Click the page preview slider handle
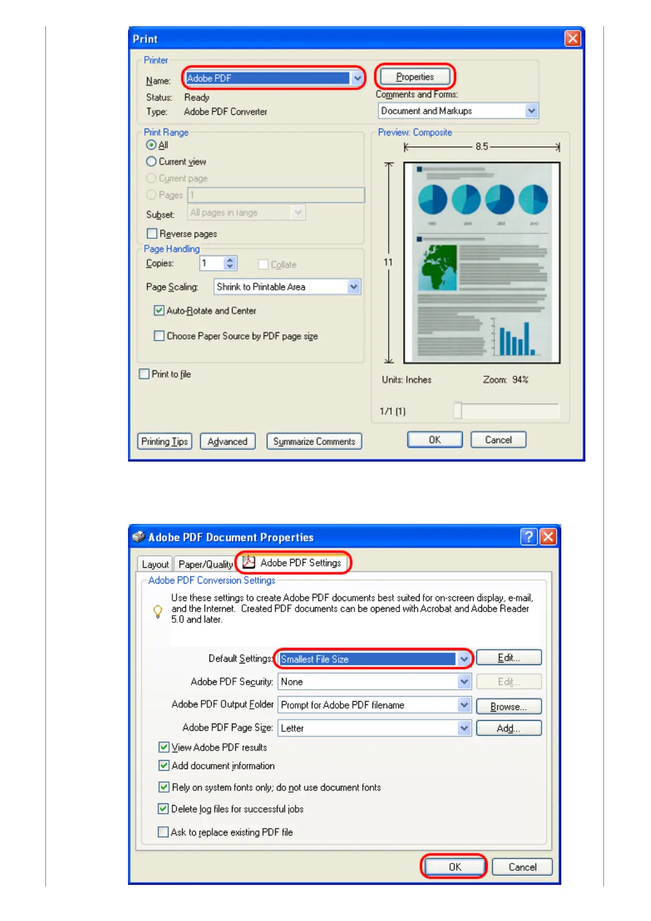 (458, 411)
